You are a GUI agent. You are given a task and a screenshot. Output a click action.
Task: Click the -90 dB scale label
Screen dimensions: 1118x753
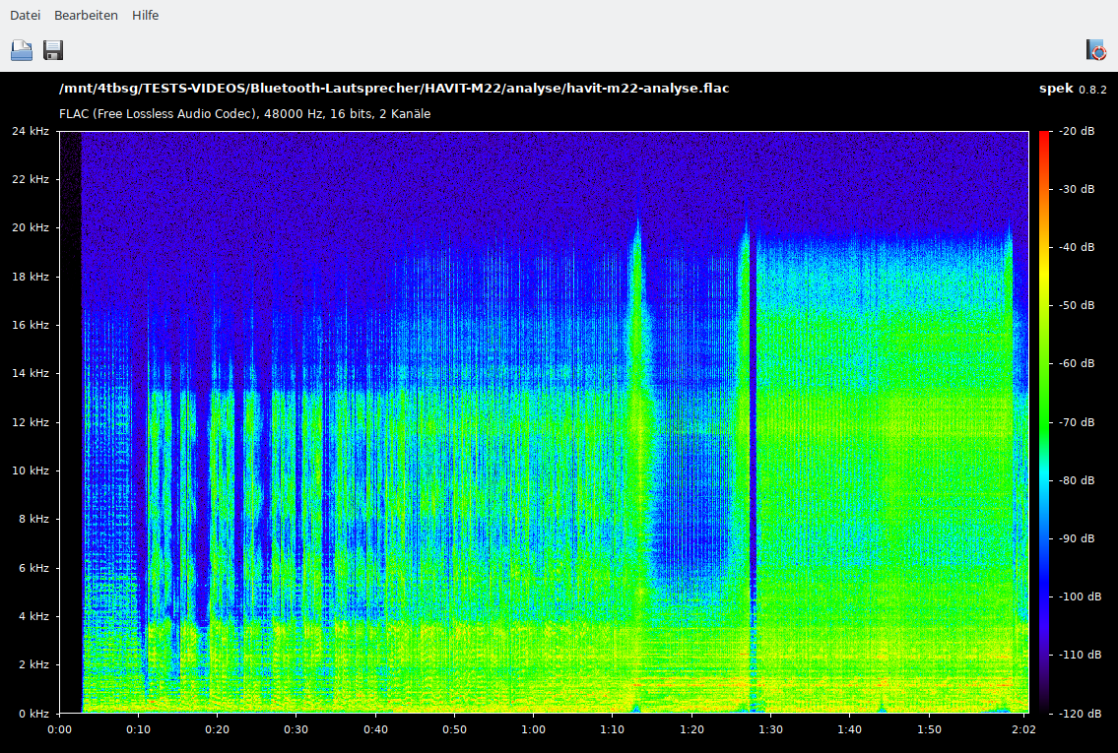1077,538
